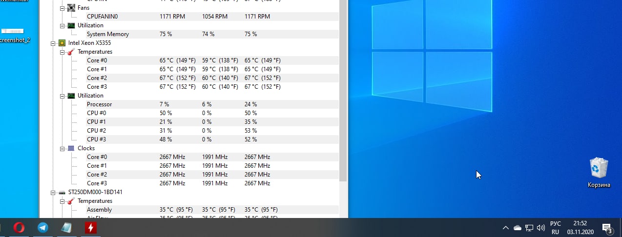This screenshot has height=237, width=622.
Task: Click the thermometer icon of Temperatures under Intel Xeon X5355
Action: (x=71, y=52)
